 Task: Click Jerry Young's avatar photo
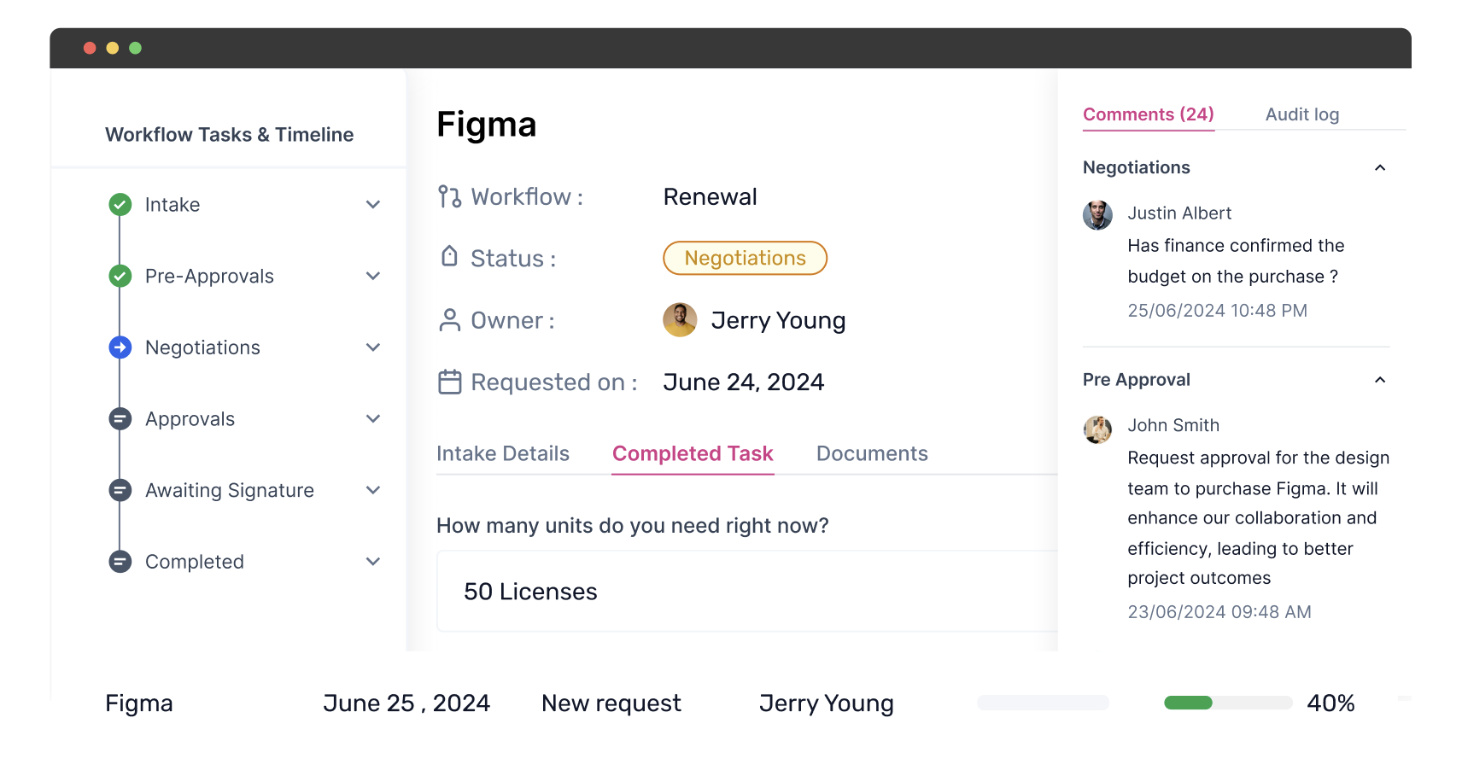coord(680,320)
